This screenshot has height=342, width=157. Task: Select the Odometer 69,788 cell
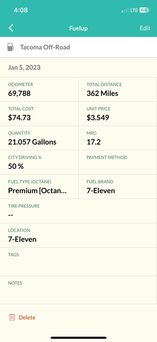pos(39,89)
